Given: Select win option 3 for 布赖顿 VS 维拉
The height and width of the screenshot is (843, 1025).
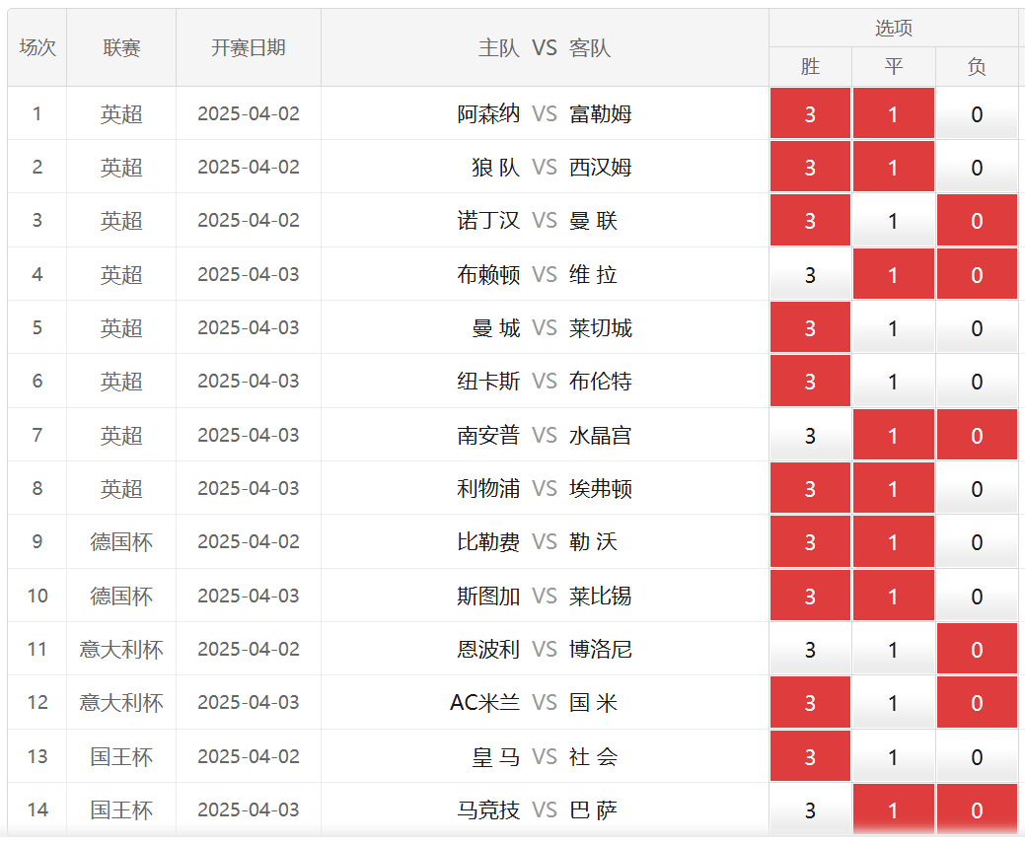Looking at the screenshot, I should click(810, 274).
